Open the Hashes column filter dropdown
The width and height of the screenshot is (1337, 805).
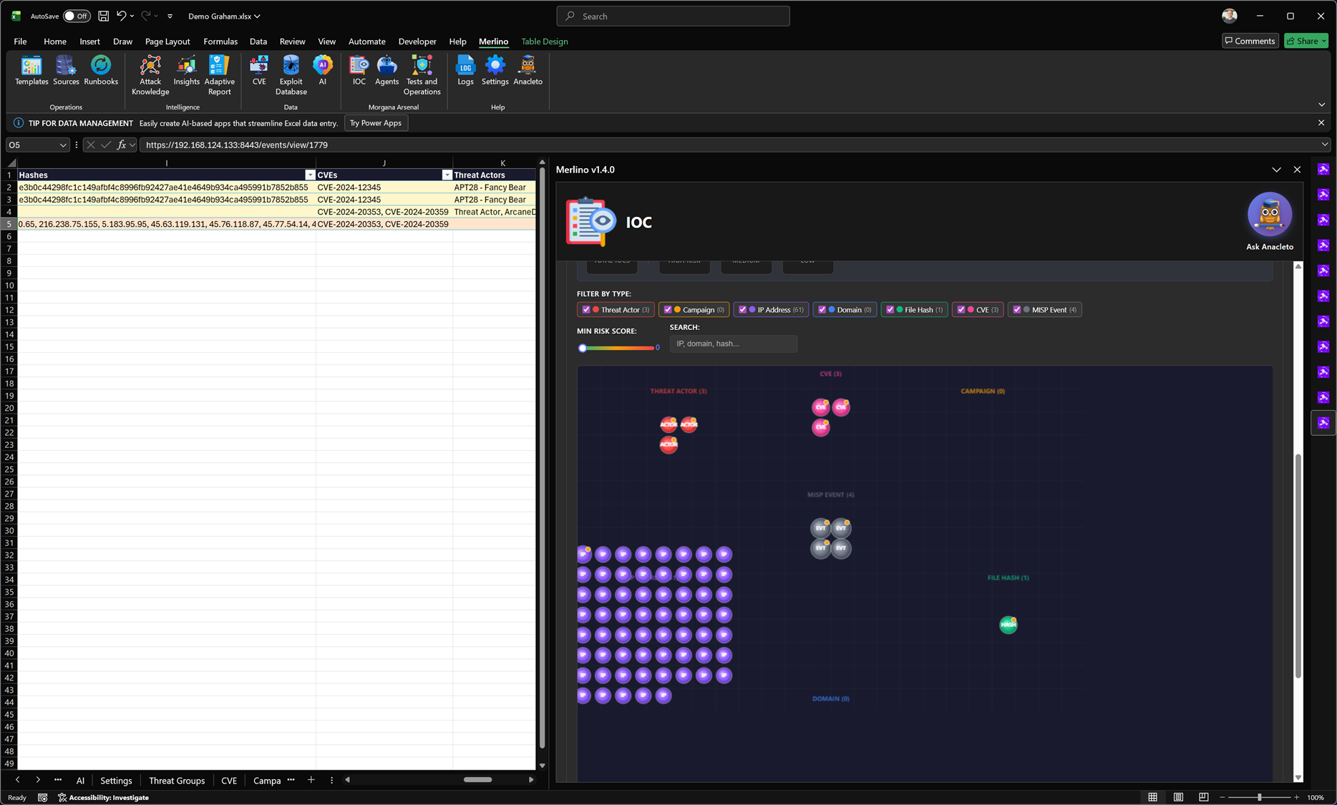(x=310, y=175)
